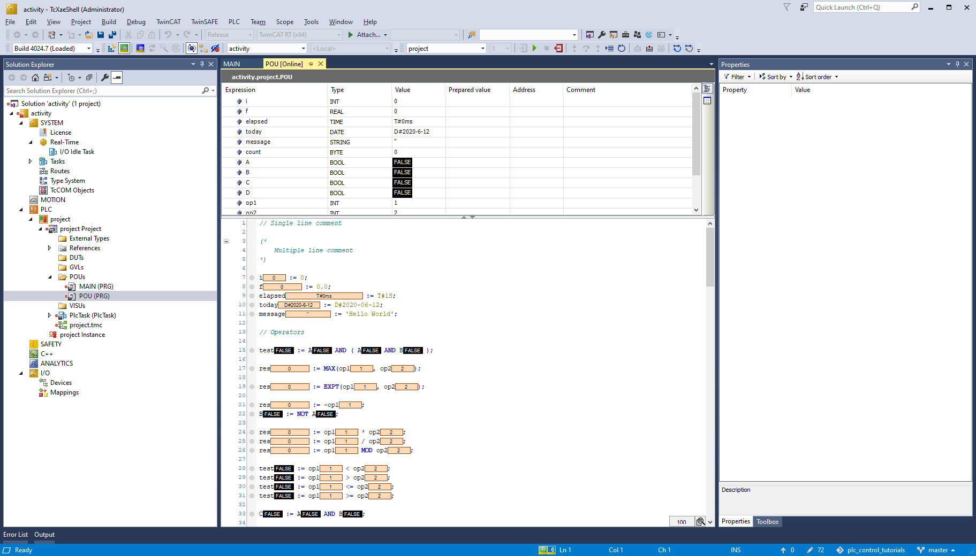Viewport: 976px width, 556px height.
Task: Click the Attach... button
Action: pos(367,35)
